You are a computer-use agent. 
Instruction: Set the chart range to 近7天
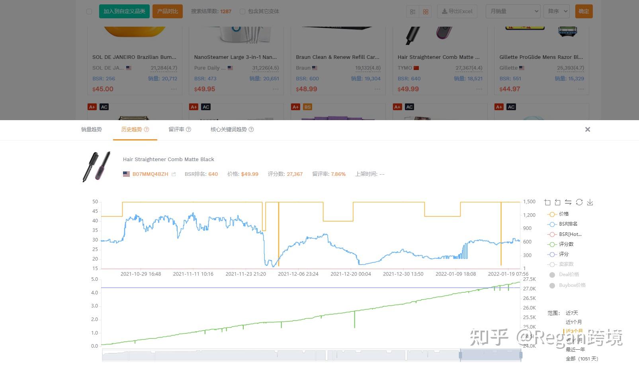point(572,313)
